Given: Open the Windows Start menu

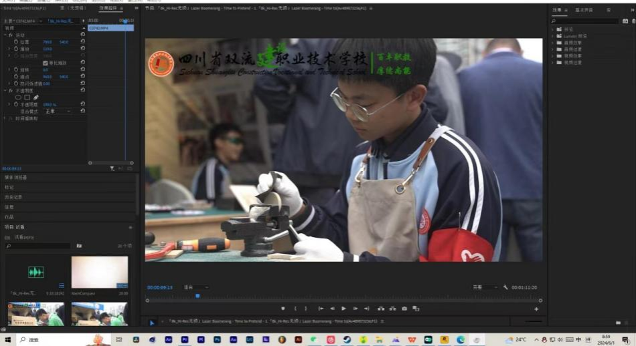Looking at the screenshot, I should [7, 339].
